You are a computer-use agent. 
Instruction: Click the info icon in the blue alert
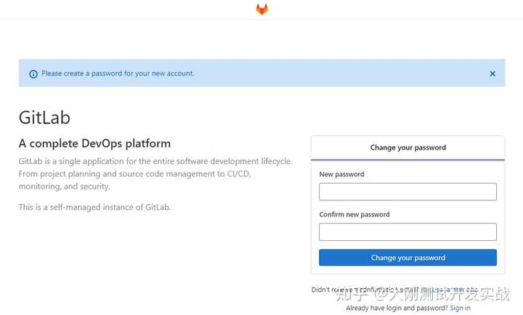pyautogui.click(x=33, y=74)
